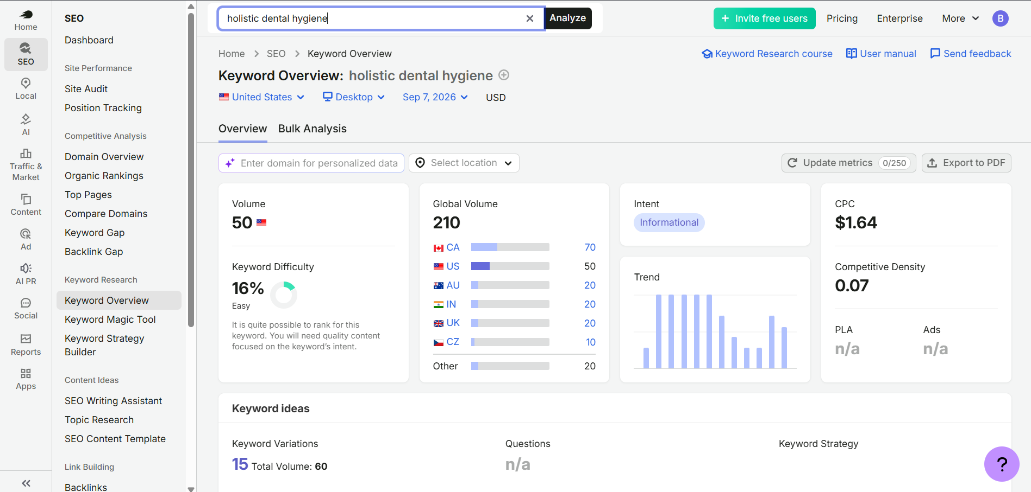1031x492 pixels.
Task: Click the Send feedback link
Action: [x=971, y=54]
